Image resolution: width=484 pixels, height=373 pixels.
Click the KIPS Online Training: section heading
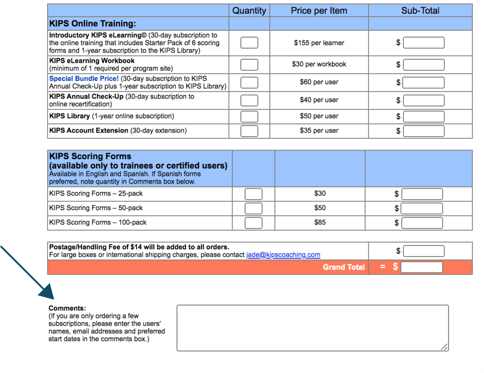coord(93,24)
